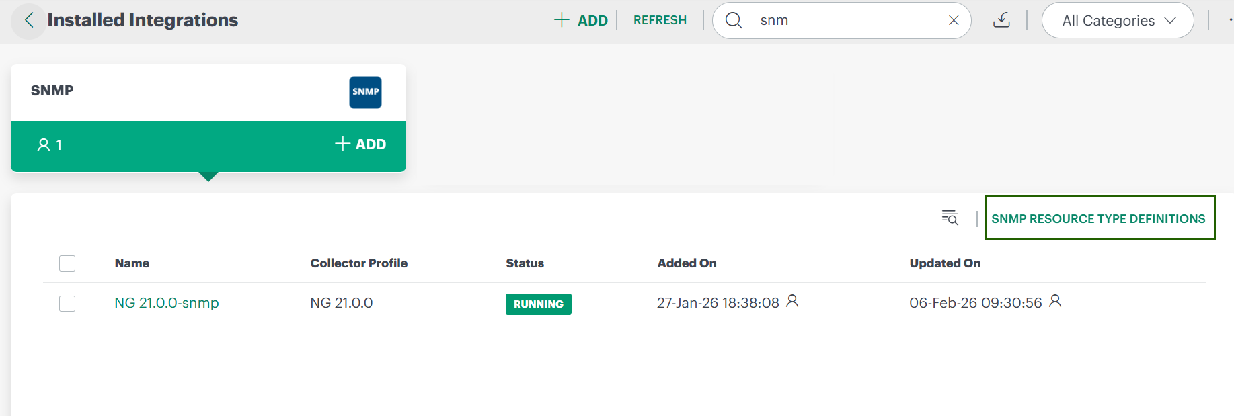This screenshot has height=416, width=1234.
Task: Toggle the select-all header checkbox
Action: point(67,263)
